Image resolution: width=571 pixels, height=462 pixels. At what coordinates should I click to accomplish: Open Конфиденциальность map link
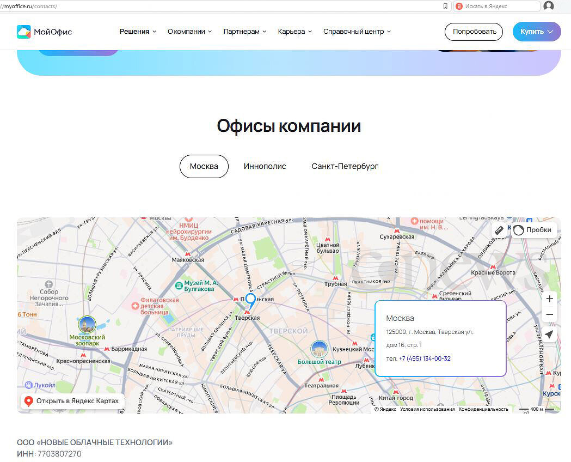pos(483,409)
